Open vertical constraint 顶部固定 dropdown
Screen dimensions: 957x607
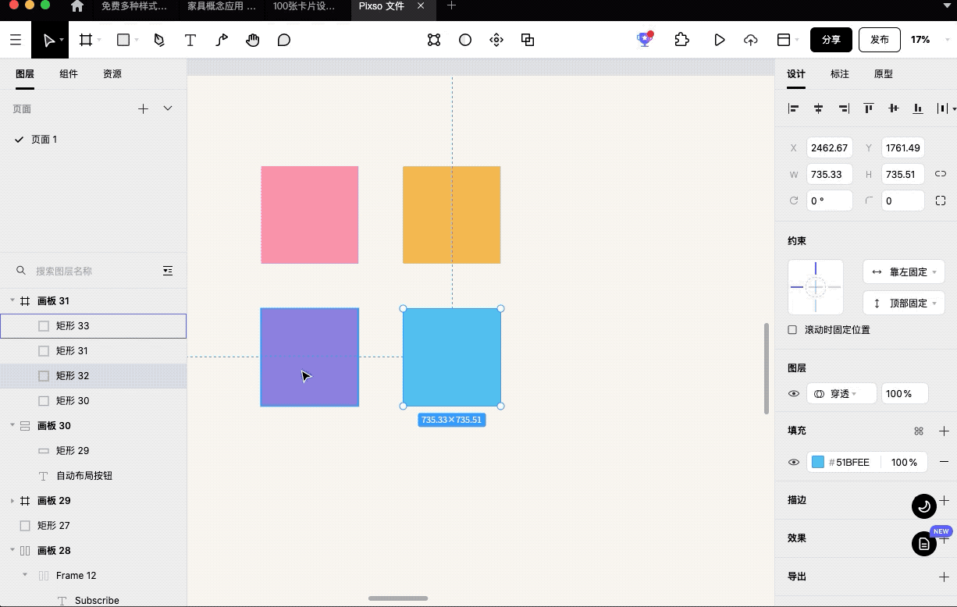[904, 303]
